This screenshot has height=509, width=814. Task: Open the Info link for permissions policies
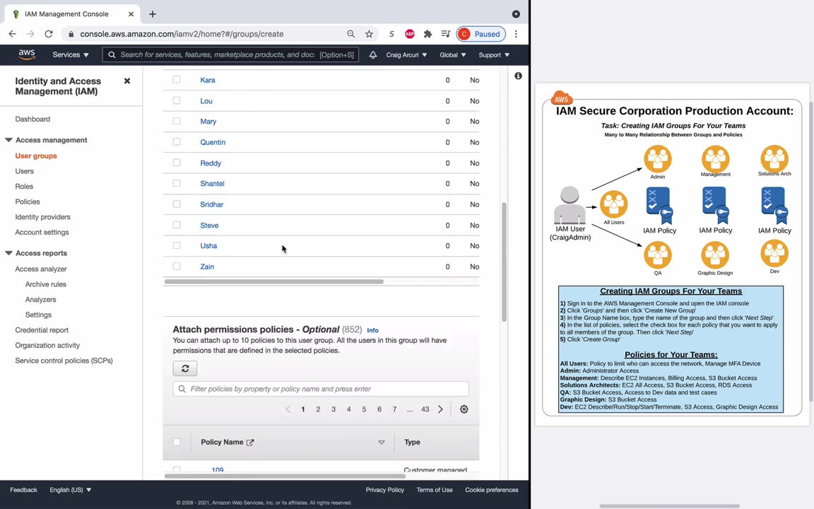[373, 330]
